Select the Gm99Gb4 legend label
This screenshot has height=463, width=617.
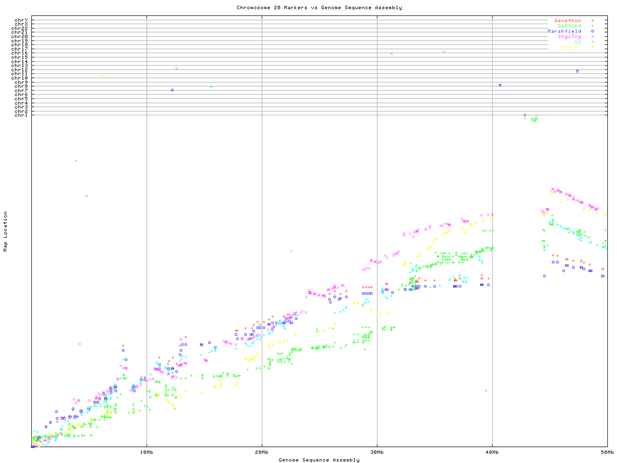coord(569,26)
